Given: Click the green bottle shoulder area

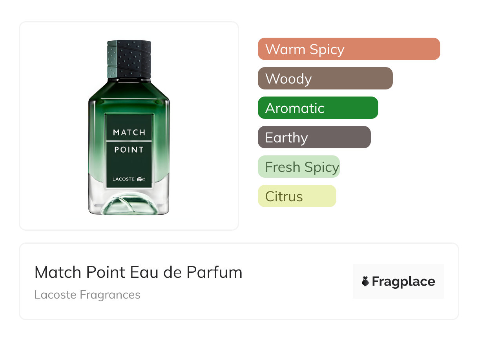Looking at the screenshot, I should pyautogui.click(x=129, y=94).
